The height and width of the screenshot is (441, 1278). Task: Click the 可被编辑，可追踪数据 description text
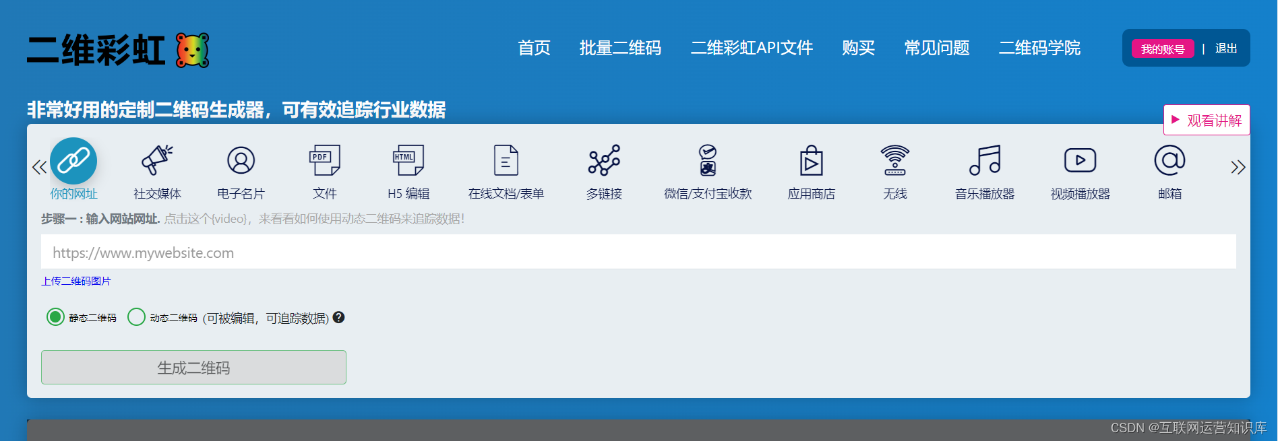click(266, 318)
